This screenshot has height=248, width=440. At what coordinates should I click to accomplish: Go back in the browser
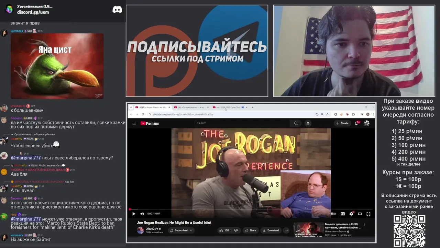131,114
